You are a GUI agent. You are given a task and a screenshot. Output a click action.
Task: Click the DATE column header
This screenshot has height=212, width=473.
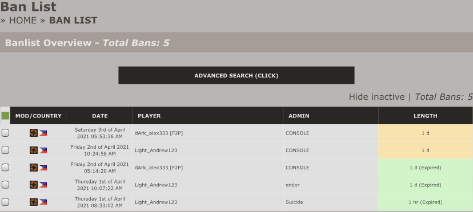click(x=100, y=116)
